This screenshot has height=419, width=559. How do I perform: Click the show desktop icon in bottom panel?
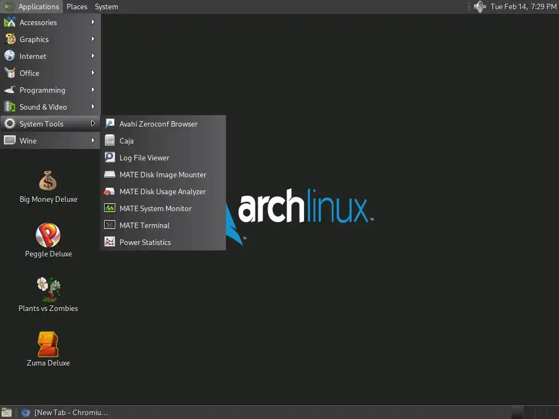7,412
